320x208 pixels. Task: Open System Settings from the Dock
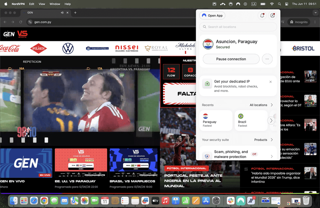coord(216,201)
